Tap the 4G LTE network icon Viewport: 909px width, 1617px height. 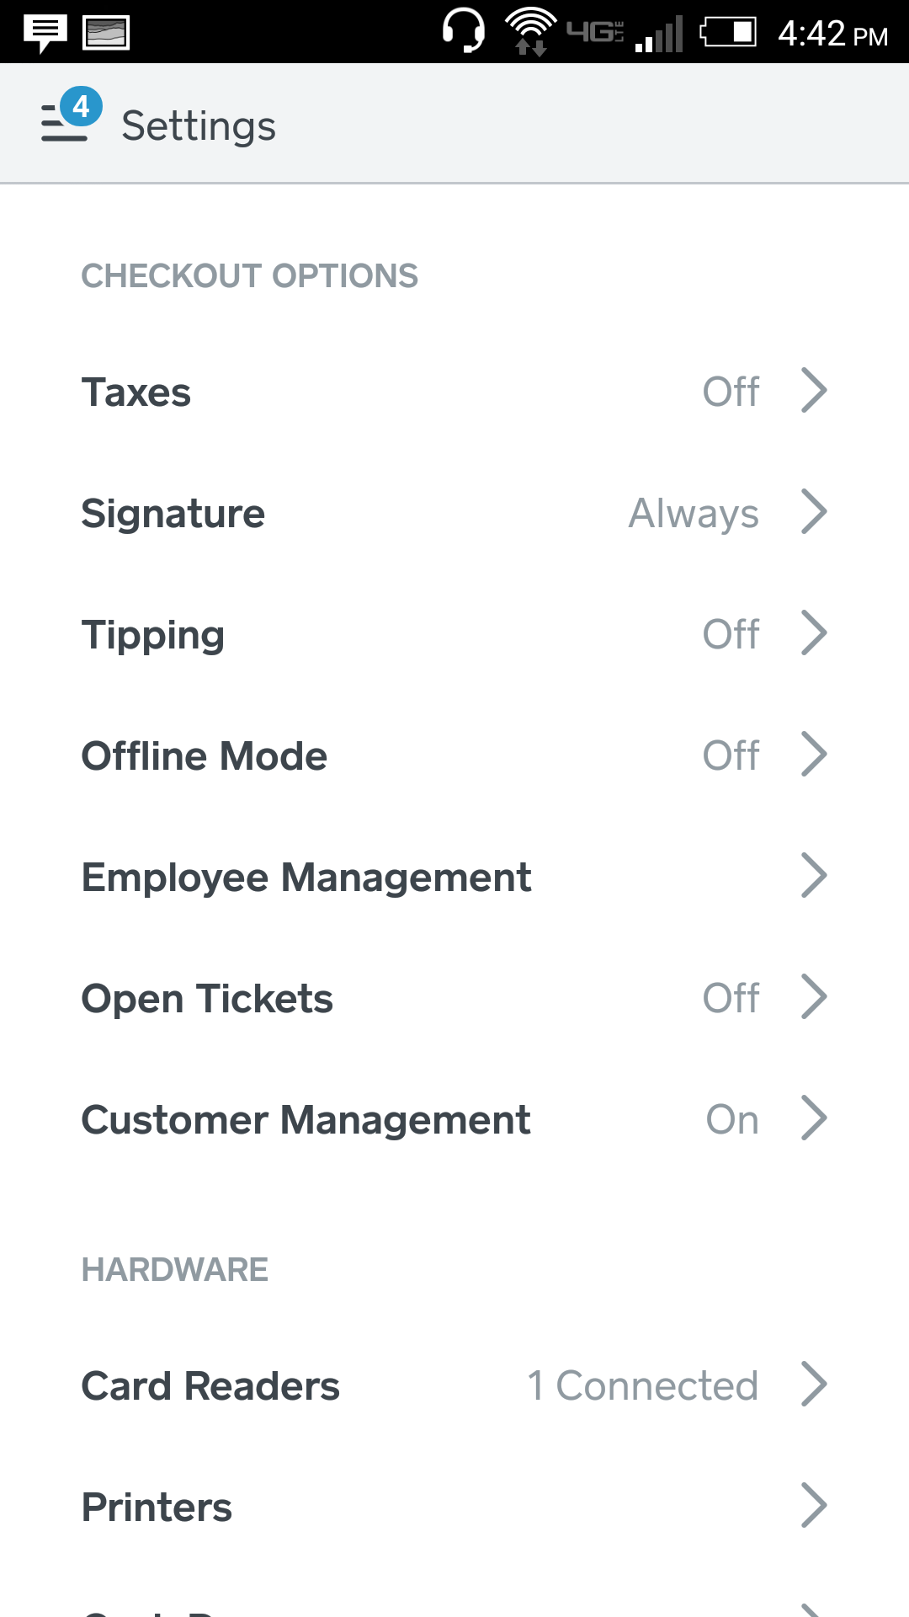[595, 32]
